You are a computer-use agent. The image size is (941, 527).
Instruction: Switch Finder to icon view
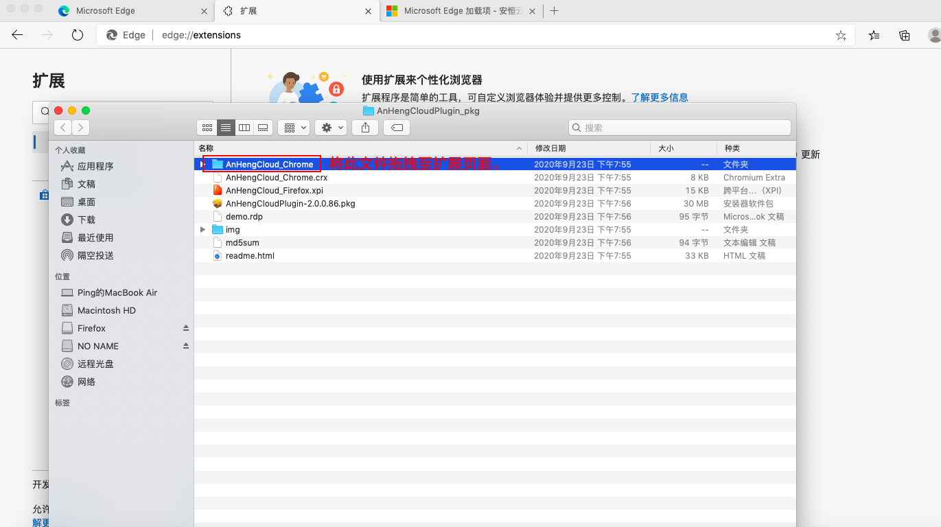(x=207, y=128)
